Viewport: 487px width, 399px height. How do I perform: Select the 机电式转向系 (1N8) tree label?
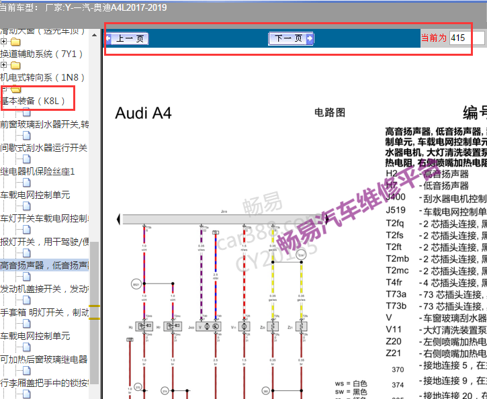pyautogui.click(x=42, y=77)
